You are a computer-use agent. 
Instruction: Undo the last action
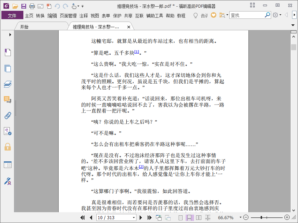click(57, 6)
